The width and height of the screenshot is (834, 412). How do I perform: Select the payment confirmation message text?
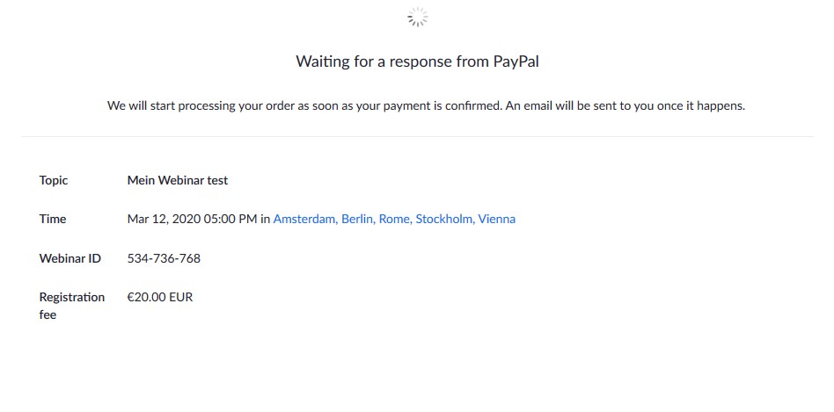coord(426,105)
